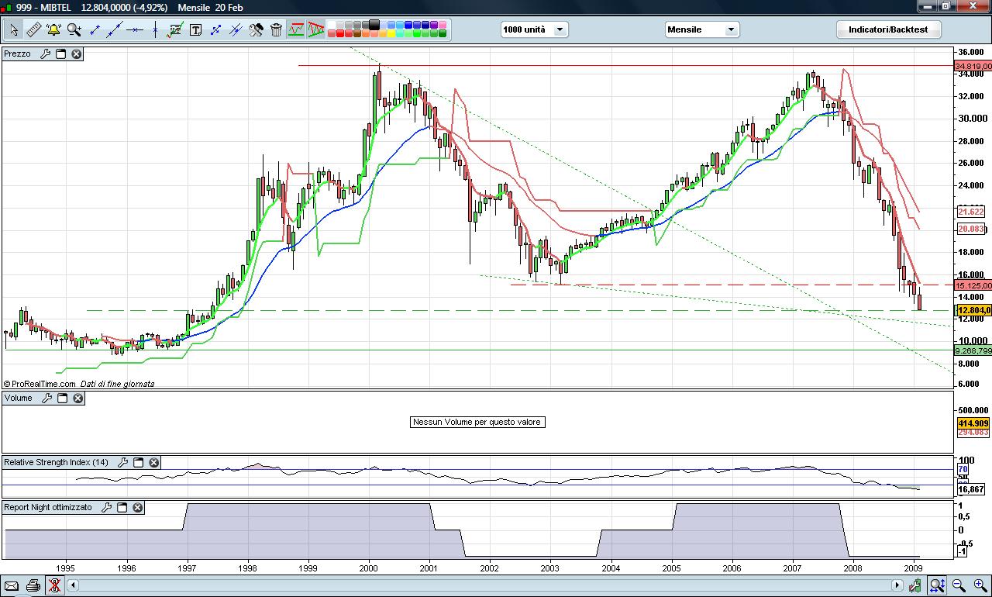Viewport: 992px width, 597px height.
Task: Close the Relative Strength Index panel
Action: (153, 463)
